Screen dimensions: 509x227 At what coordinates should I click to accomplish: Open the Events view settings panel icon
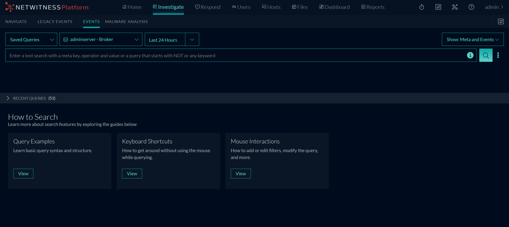coord(501,22)
